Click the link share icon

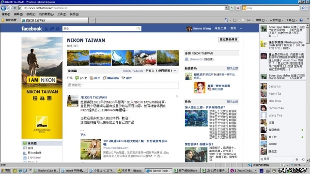(105, 78)
